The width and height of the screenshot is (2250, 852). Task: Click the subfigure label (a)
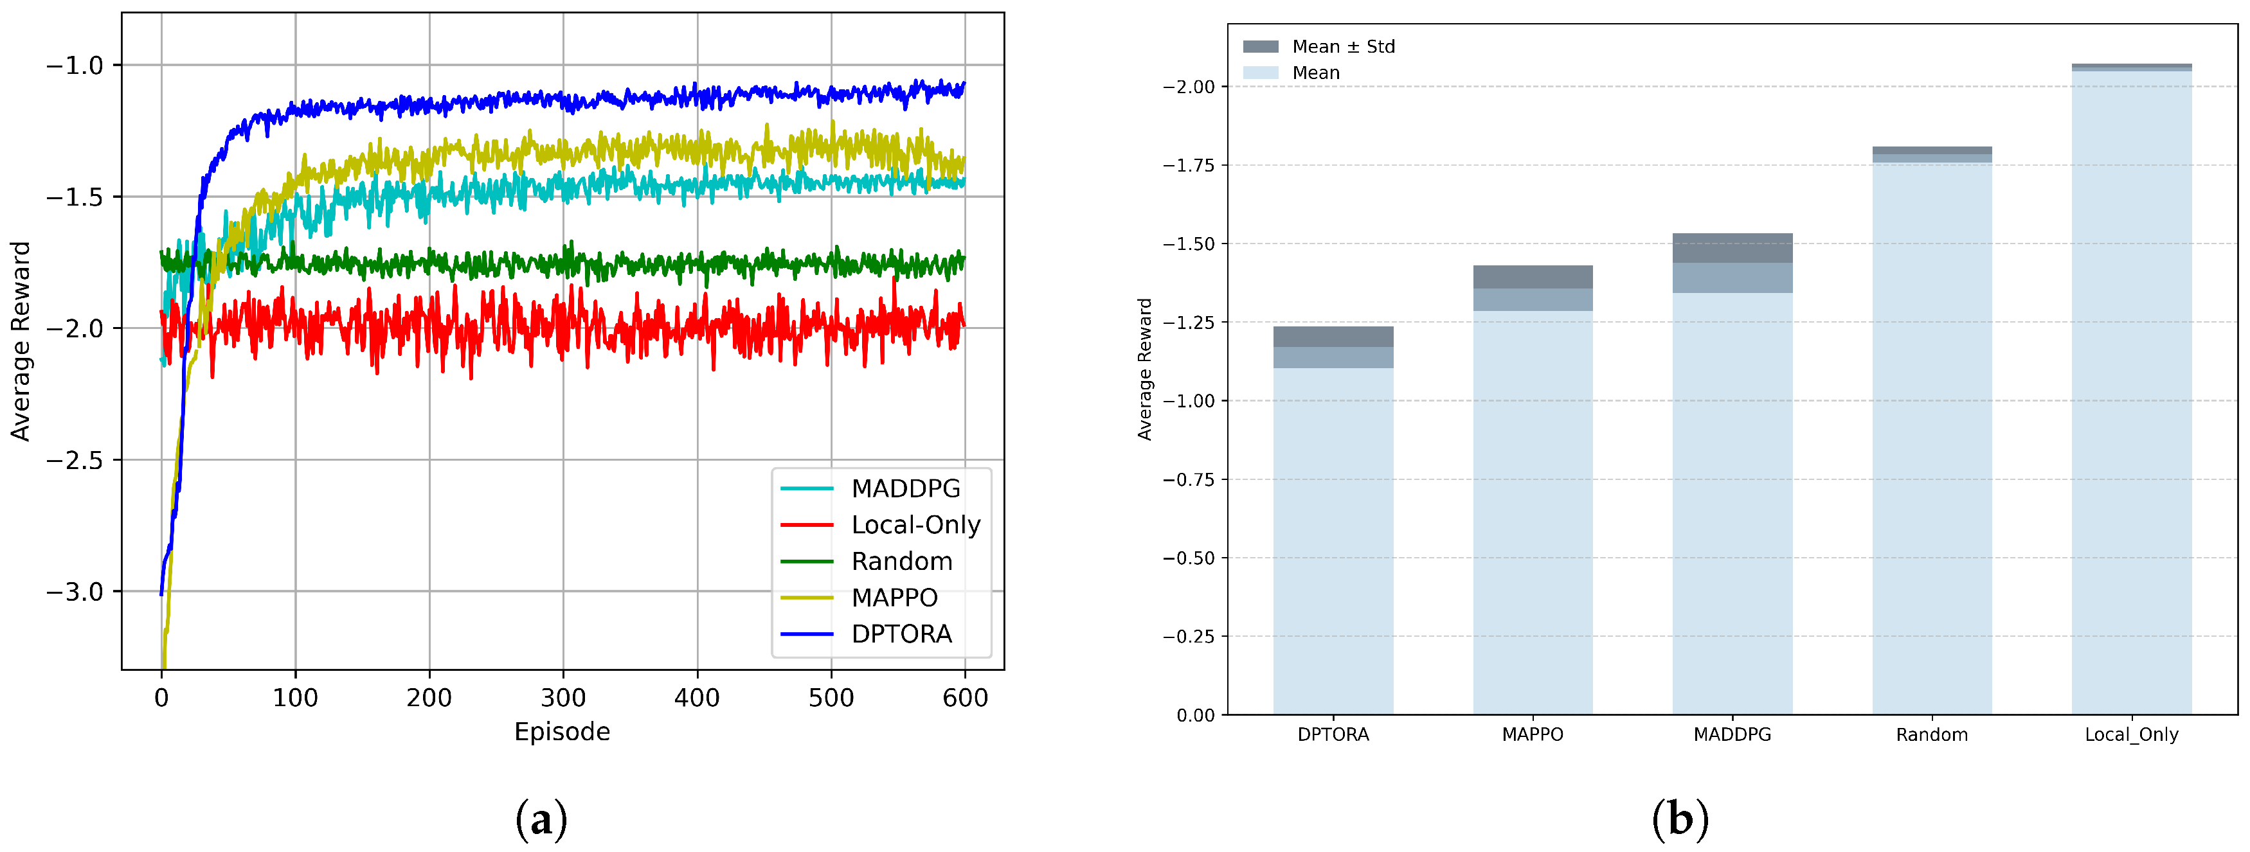pyautogui.click(x=541, y=820)
